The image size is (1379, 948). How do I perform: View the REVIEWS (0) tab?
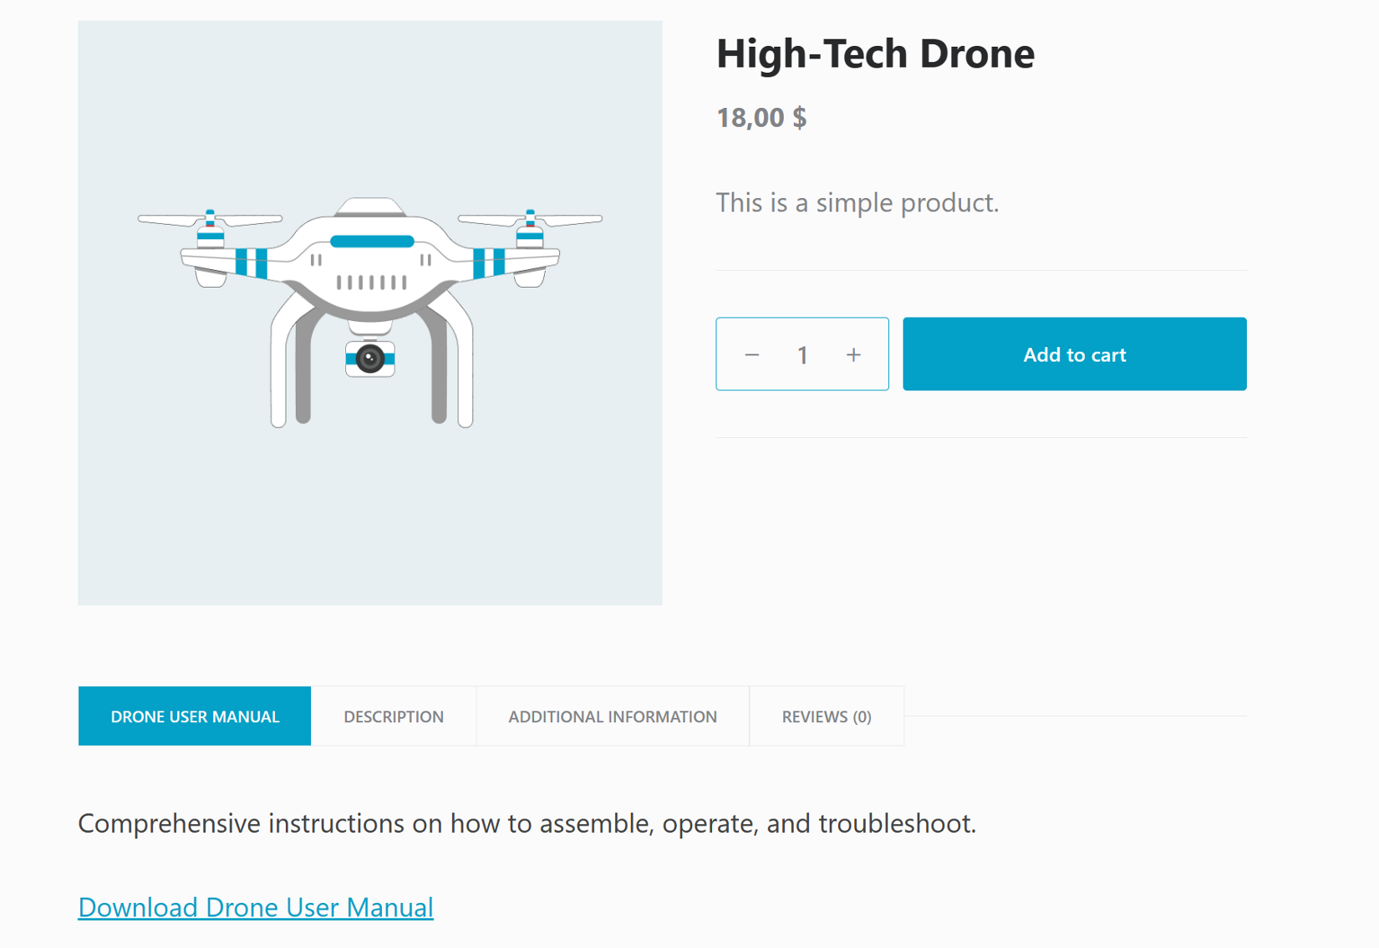826,716
